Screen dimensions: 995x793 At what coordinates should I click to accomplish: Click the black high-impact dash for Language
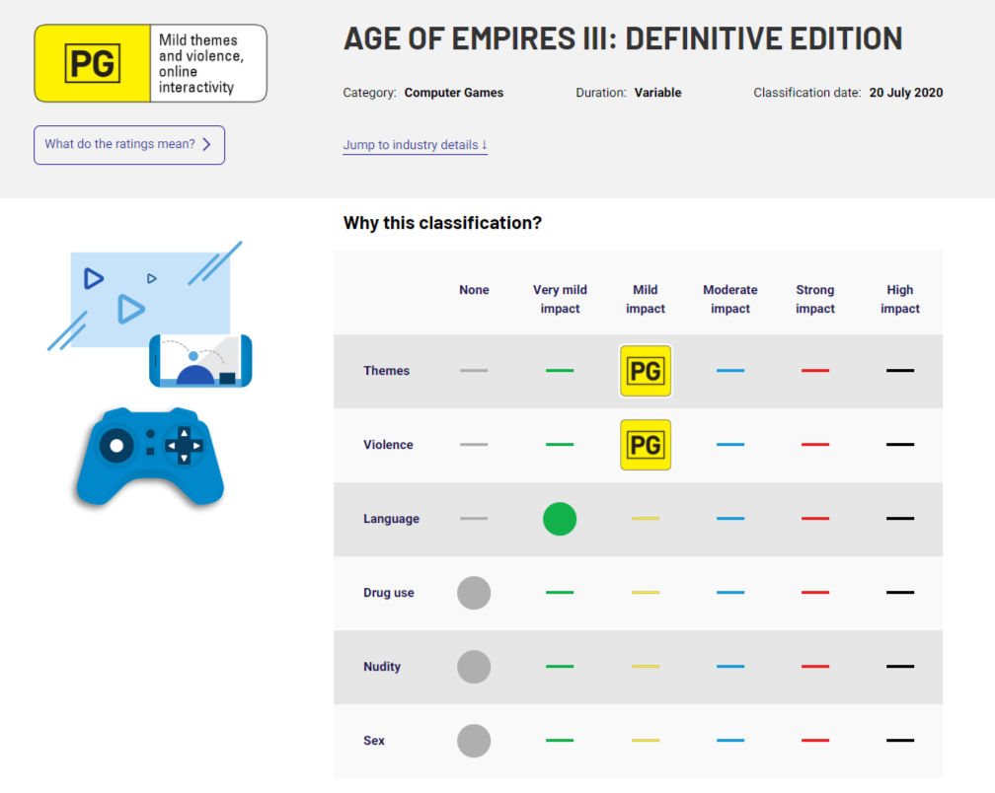click(x=900, y=519)
